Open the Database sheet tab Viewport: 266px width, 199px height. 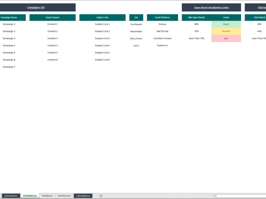click(x=47, y=196)
